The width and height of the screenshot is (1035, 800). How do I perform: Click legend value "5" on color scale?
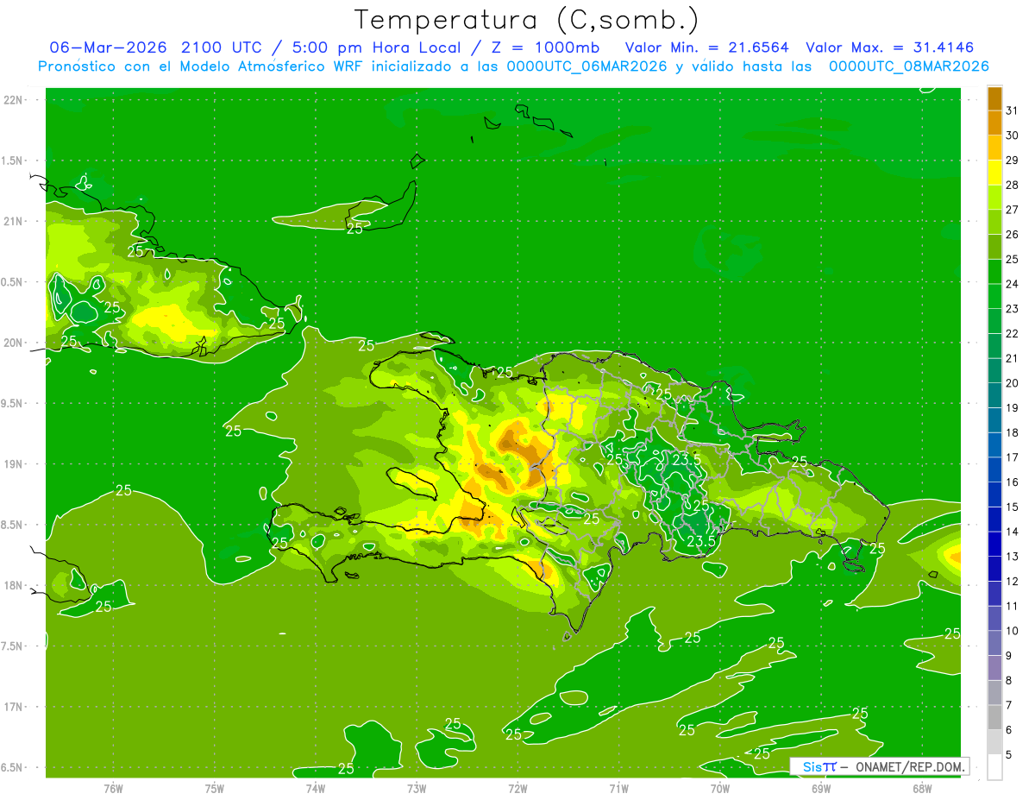pos(1009,754)
